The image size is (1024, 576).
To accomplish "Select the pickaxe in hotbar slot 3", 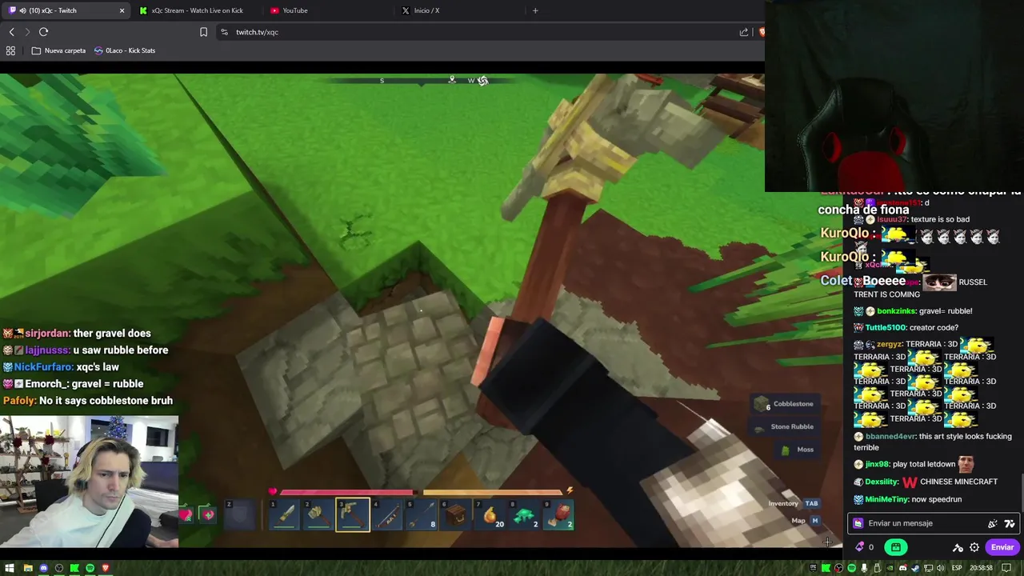I will (353, 514).
